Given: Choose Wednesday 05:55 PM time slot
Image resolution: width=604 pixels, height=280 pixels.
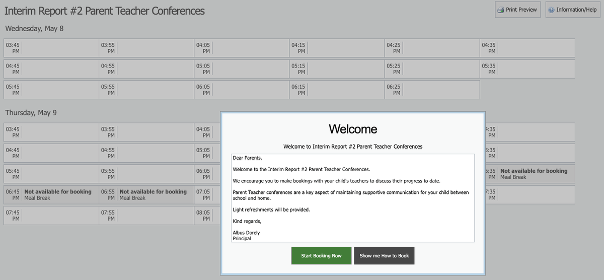Looking at the screenshot, I should [x=146, y=90].
